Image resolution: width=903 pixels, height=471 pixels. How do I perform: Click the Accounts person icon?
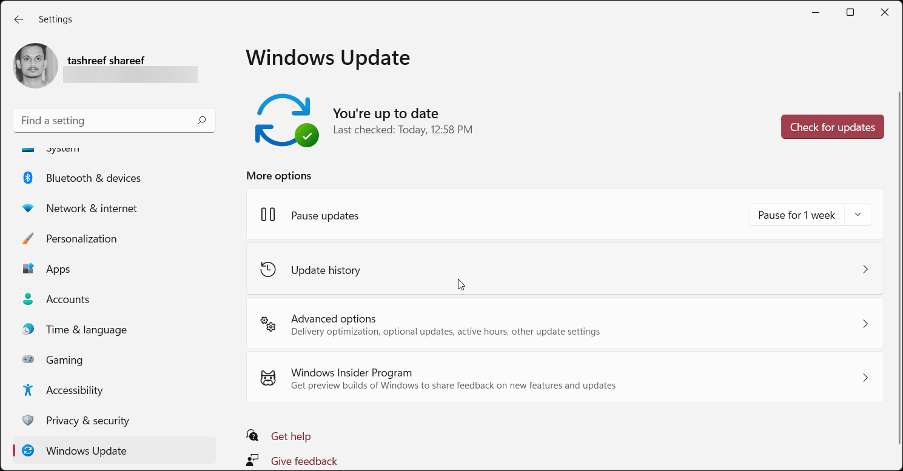[x=28, y=299]
